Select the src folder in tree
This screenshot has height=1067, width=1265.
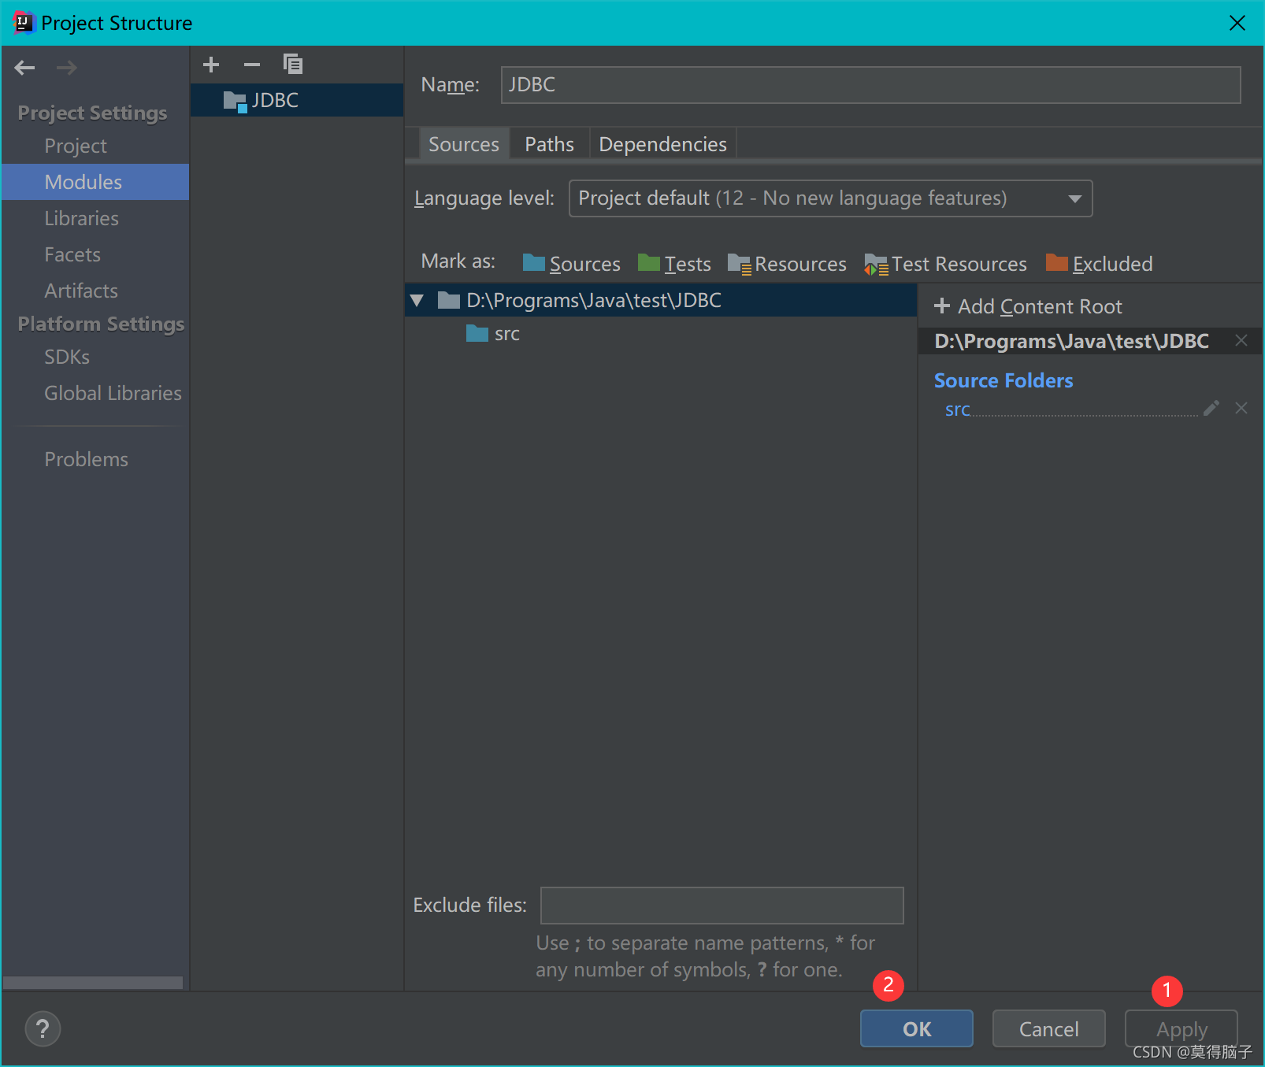[493, 334]
